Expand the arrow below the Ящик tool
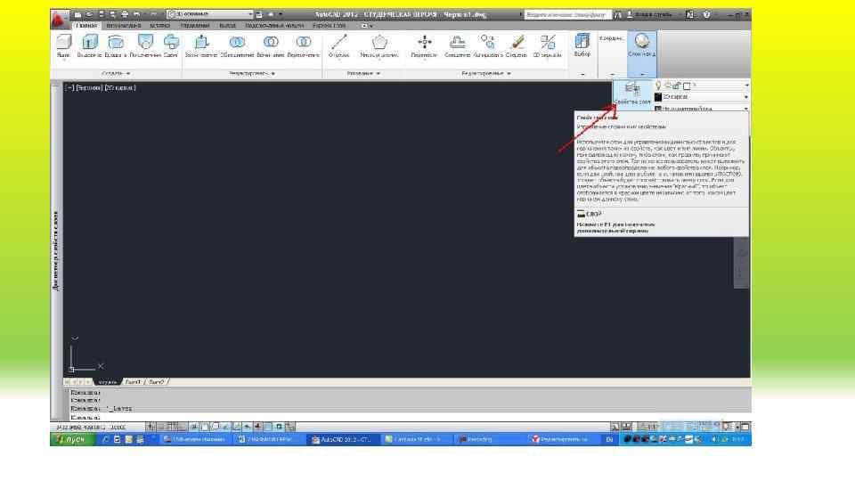 click(x=64, y=60)
